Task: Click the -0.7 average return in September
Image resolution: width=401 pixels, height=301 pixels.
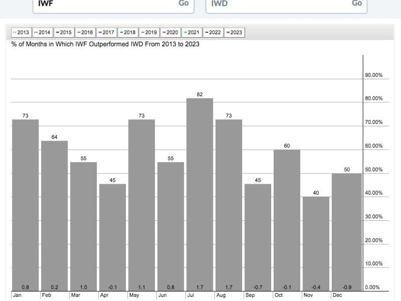Action: coord(258,287)
